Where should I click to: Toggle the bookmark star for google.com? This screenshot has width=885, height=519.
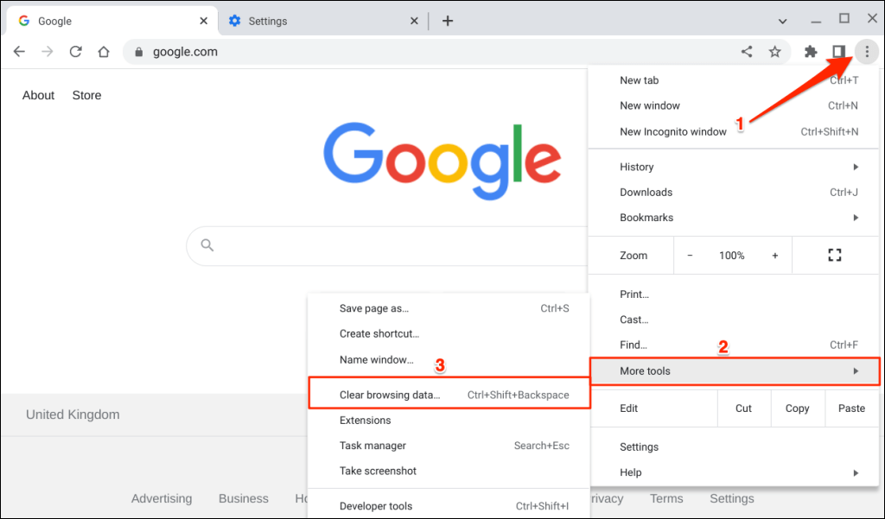coord(774,51)
